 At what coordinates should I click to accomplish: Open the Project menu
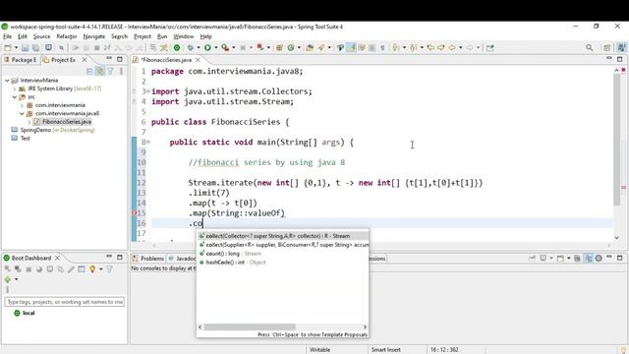[143, 36]
